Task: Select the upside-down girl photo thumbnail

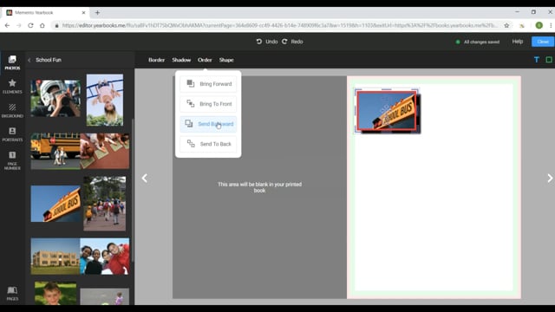Action: (x=105, y=100)
